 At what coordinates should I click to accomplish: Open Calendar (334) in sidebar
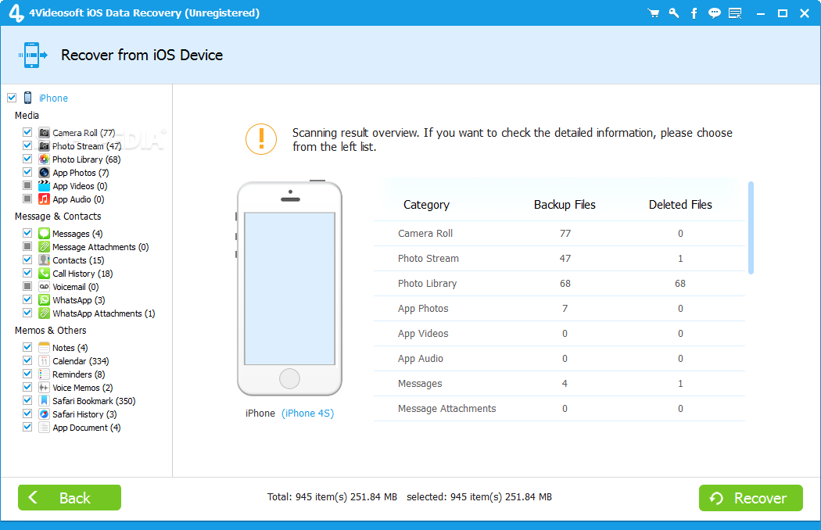click(81, 361)
